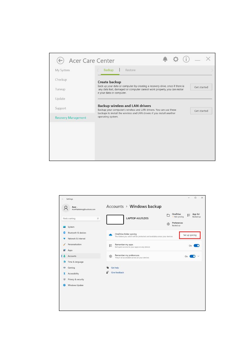Toggle Remember my apps switch off
The image size is (250, 363).
tap(197, 246)
